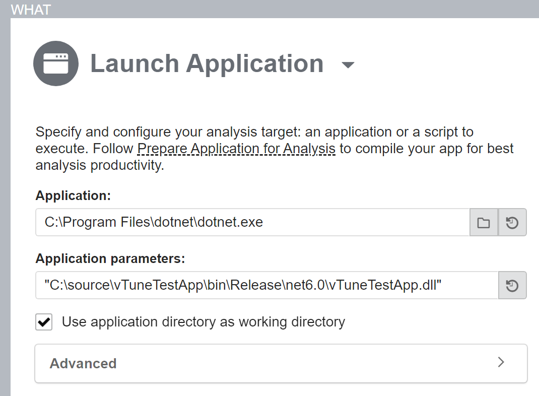Open the Prepare Application for Analysis link
This screenshot has width=539, height=396.
[x=236, y=149]
